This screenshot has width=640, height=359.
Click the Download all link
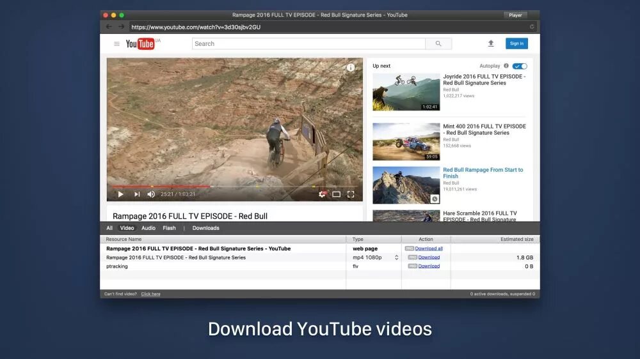tap(429, 248)
